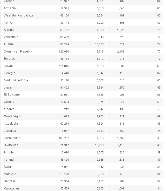Screen dimensions: 166x191
Task: Select the Venezuela country label
Action: [11, 37]
